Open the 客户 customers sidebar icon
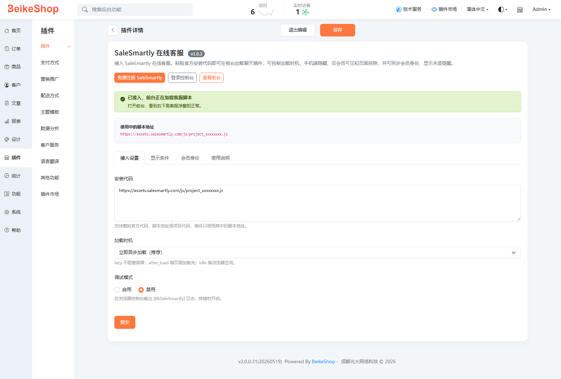561x379 pixels. pos(7,85)
